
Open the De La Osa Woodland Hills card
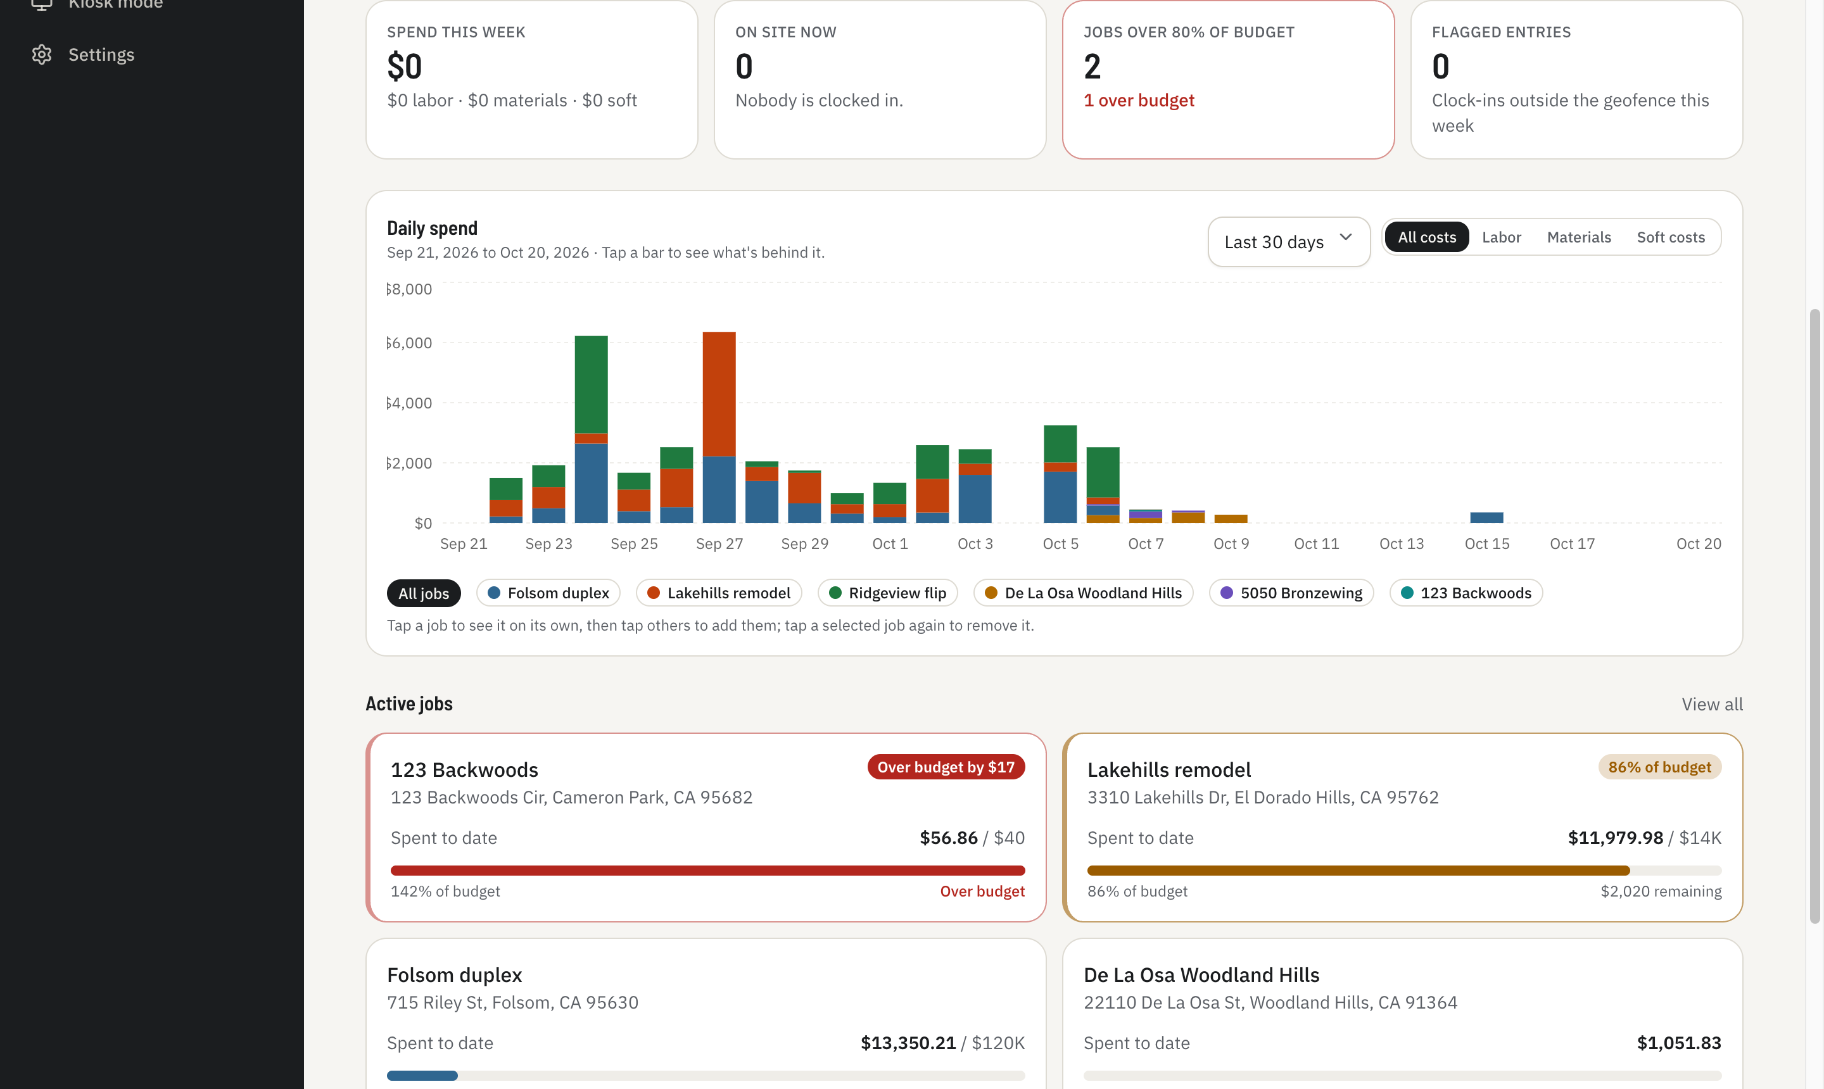click(x=1402, y=1014)
